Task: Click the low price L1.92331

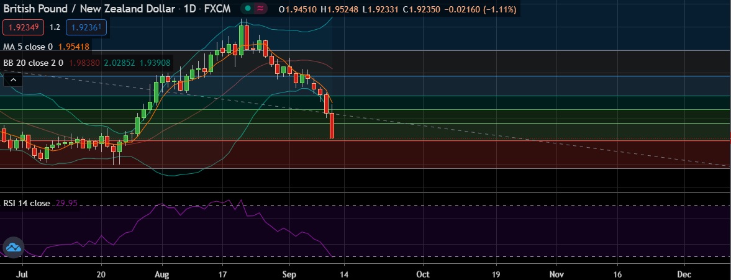Action: [x=380, y=9]
